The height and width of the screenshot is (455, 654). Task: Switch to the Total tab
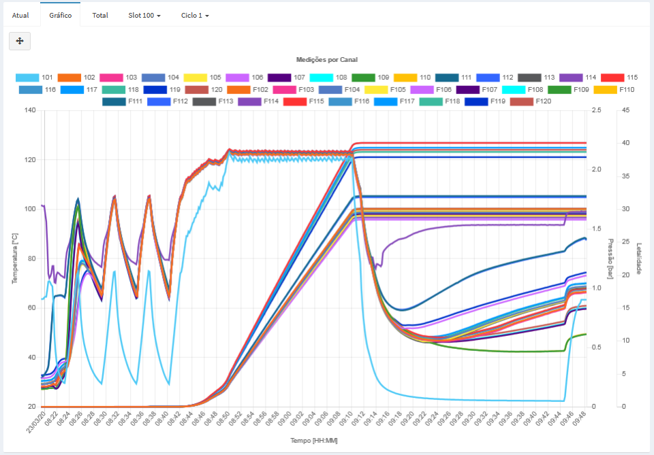tap(99, 15)
